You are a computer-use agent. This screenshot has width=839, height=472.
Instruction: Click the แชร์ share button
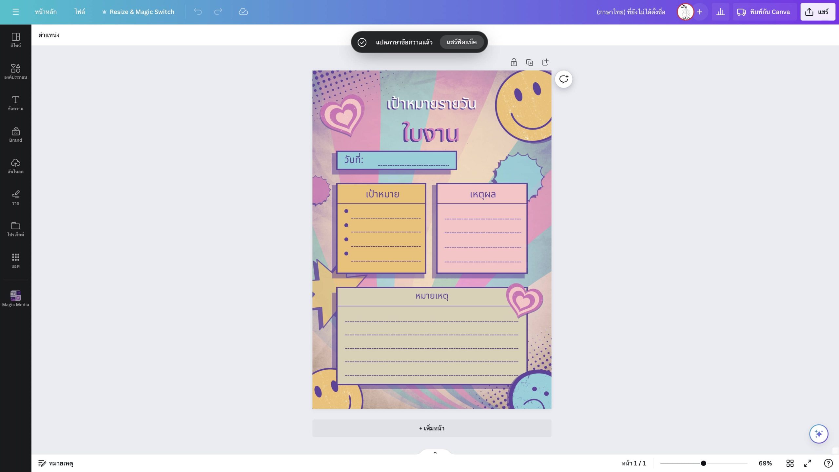coord(817,12)
